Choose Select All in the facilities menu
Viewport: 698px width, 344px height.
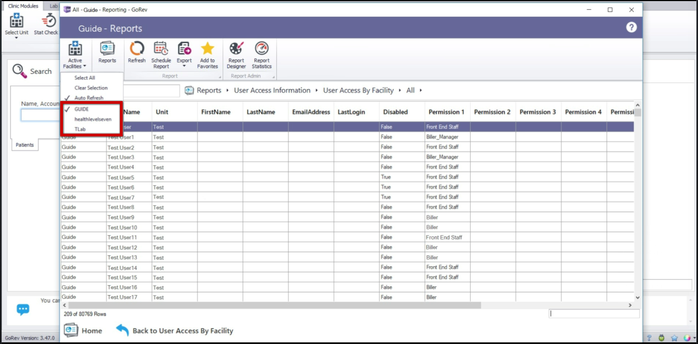click(x=85, y=78)
